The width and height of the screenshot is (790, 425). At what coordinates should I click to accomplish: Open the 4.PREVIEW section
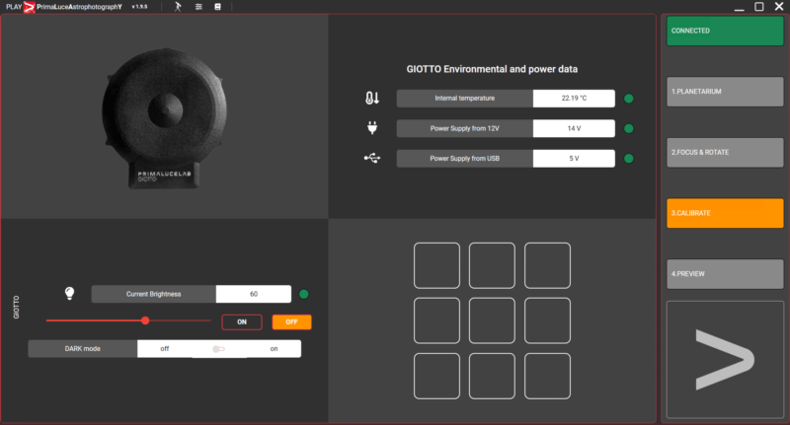click(x=725, y=274)
